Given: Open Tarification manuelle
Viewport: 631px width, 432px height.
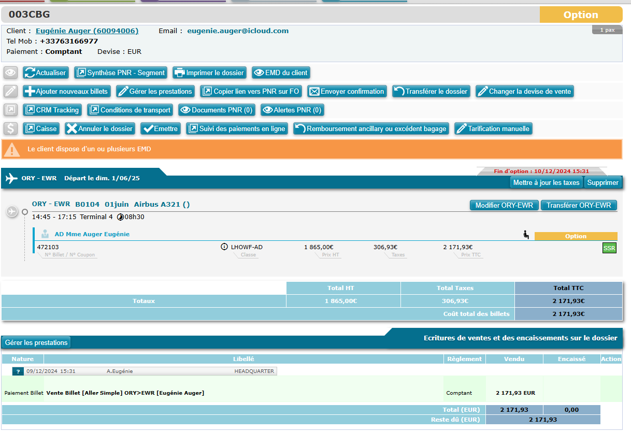Looking at the screenshot, I should [493, 128].
